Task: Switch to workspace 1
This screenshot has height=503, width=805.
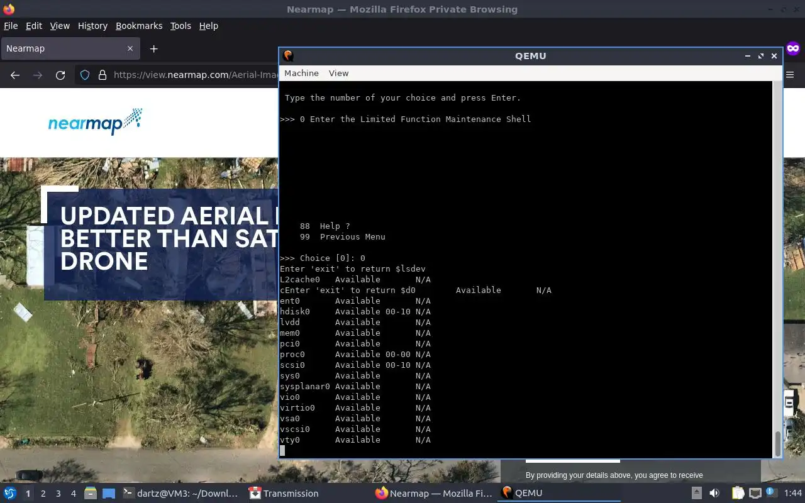Action: coord(28,494)
